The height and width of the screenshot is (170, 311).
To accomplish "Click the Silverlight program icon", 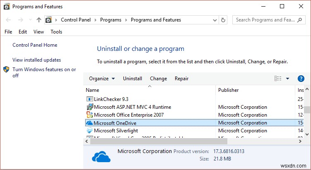I will [89, 131].
